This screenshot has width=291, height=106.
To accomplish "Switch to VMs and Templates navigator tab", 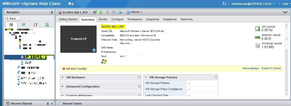I will point(23,25).
